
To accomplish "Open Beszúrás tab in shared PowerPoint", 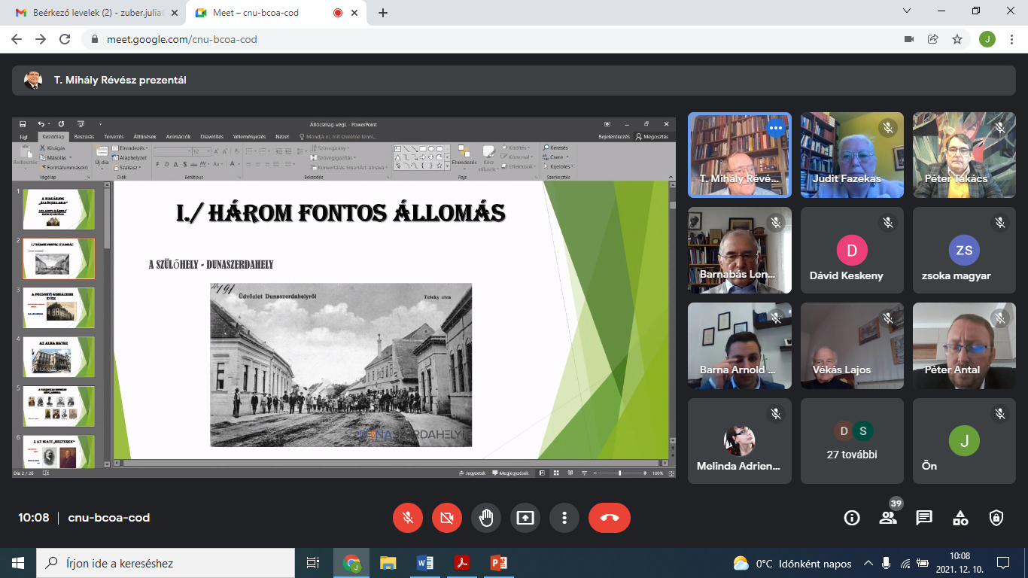I will pyautogui.click(x=84, y=136).
